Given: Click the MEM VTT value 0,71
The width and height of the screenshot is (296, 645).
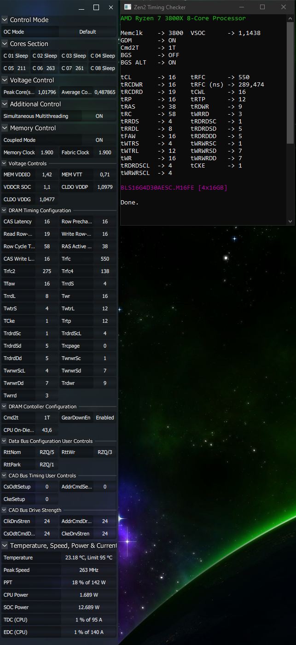Looking at the screenshot, I should 105,174.
